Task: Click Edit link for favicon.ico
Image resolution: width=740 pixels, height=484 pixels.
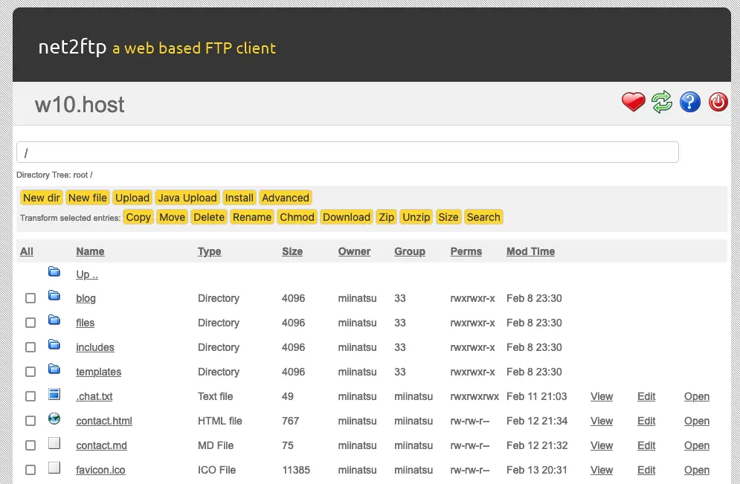Action: tap(646, 470)
